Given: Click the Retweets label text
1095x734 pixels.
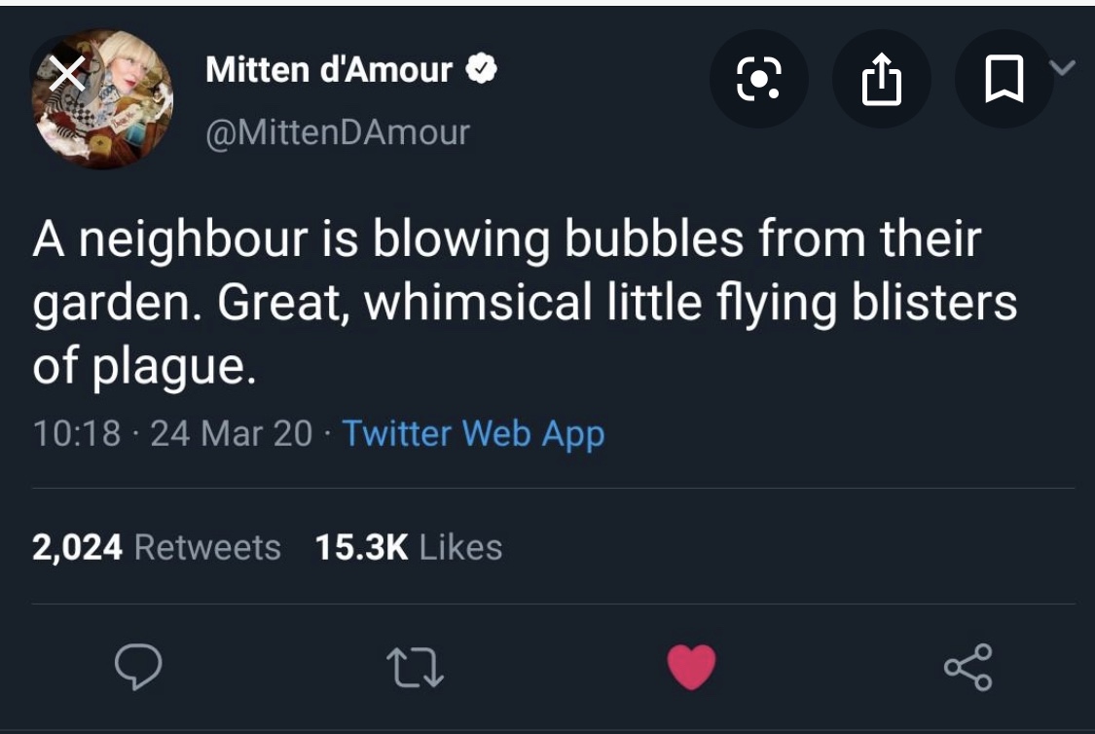Looking at the screenshot, I should 206,547.
